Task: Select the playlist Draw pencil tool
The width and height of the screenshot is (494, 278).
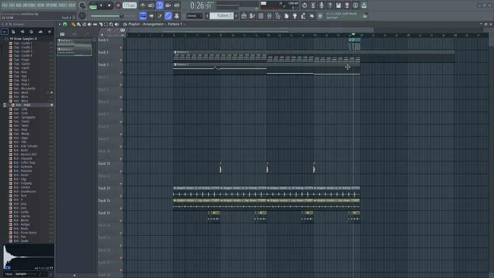Action: point(73,24)
